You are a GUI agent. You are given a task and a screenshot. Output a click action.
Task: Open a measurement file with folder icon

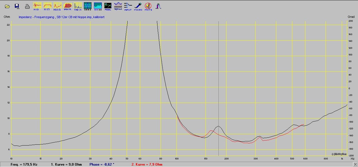click(8, 6)
